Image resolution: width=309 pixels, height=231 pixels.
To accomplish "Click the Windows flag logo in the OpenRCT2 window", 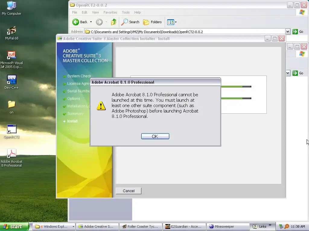I will (302, 12).
